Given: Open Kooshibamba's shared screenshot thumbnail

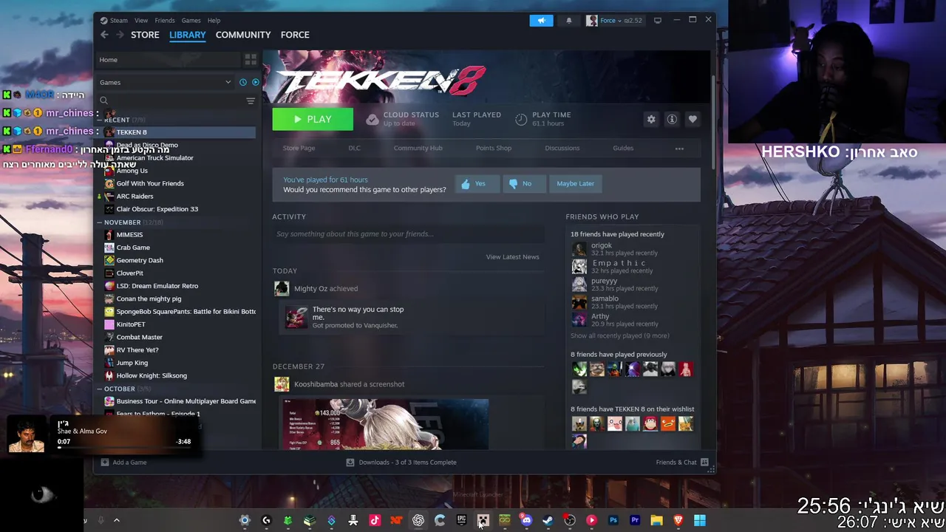Looking at the screenshot, I should coord(385,424).
